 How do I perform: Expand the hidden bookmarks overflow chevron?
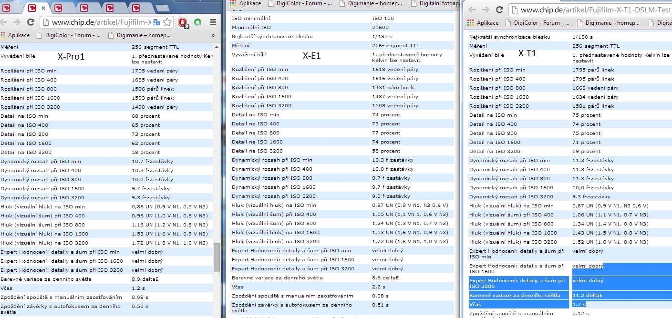point(213,35)
